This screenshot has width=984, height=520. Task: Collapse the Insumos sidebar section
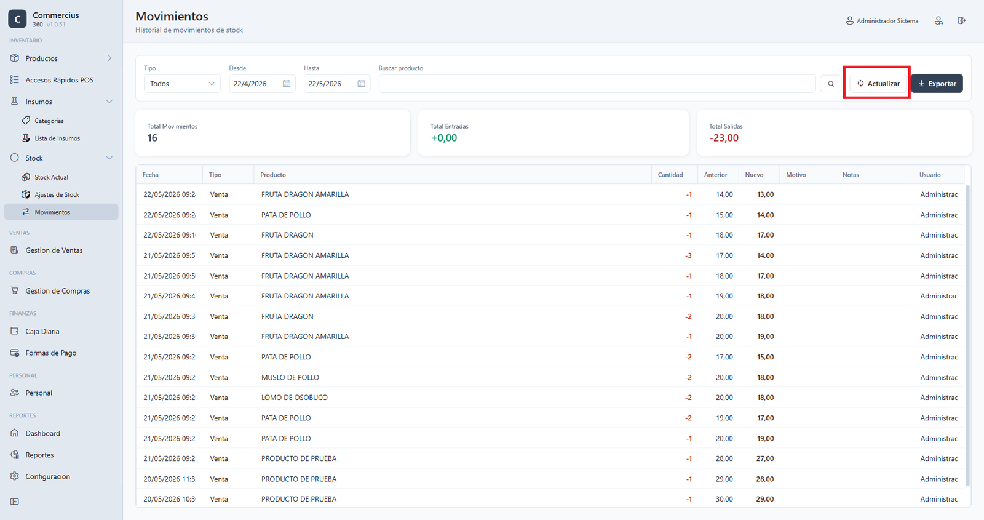pyautogui.click(x=109, y=102)
